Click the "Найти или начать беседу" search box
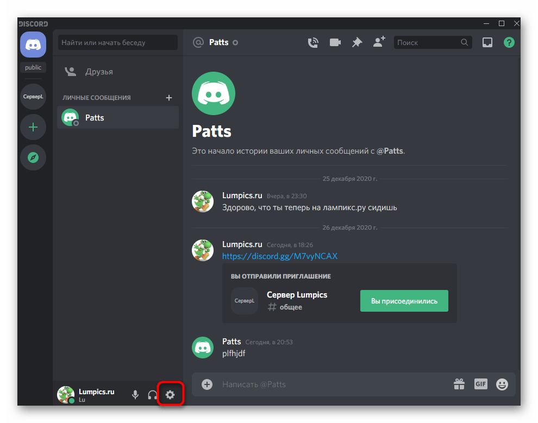This screenshot has height=423, width=538. tap(118, 42)
